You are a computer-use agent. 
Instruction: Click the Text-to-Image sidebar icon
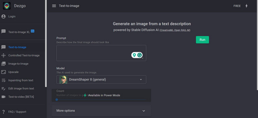coord(4,47)
